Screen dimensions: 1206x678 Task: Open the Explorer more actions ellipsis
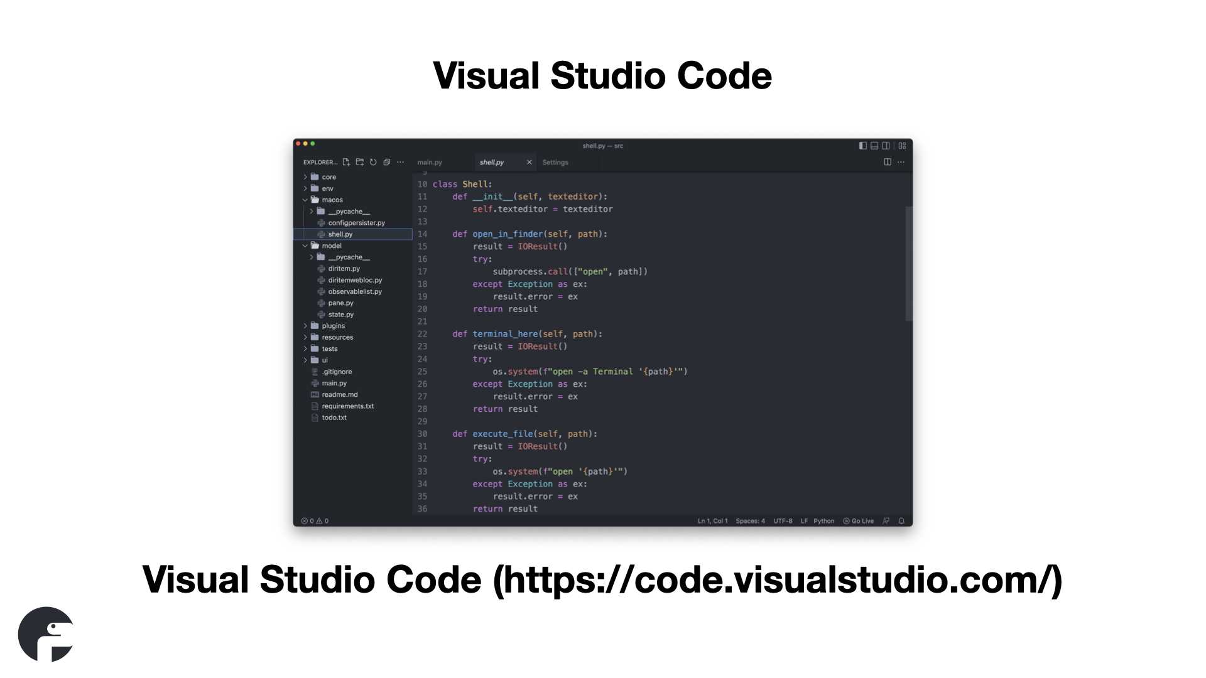click(400, 162)
